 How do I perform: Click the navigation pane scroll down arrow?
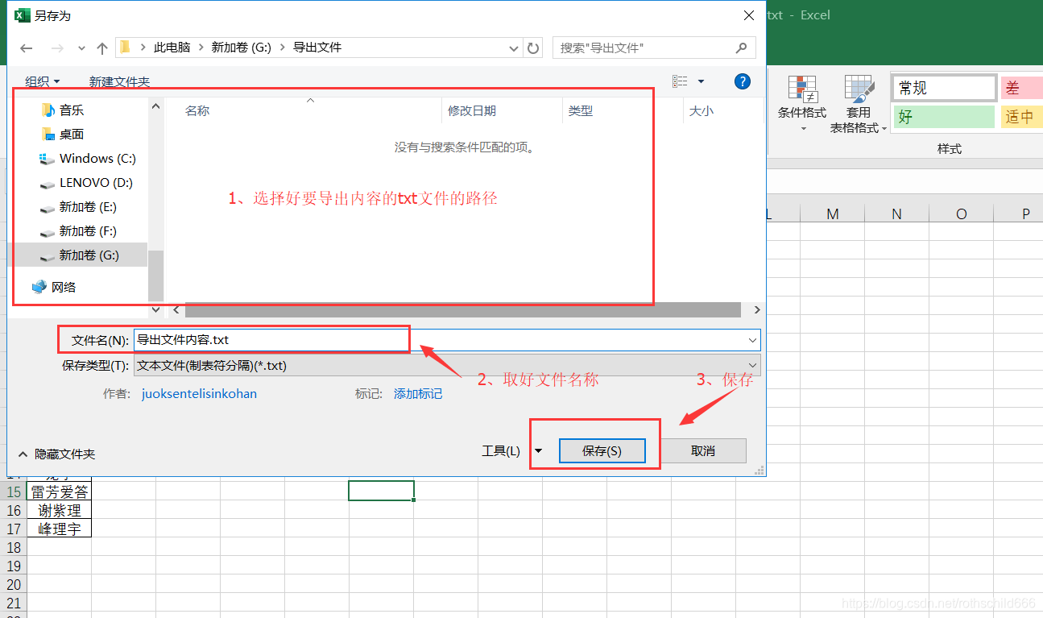pos(156,309)
